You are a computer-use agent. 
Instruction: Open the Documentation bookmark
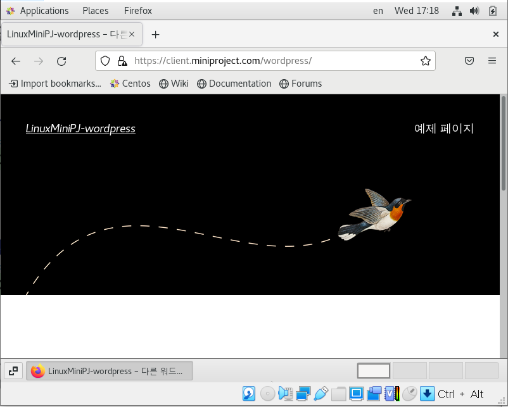click(234, 84)
